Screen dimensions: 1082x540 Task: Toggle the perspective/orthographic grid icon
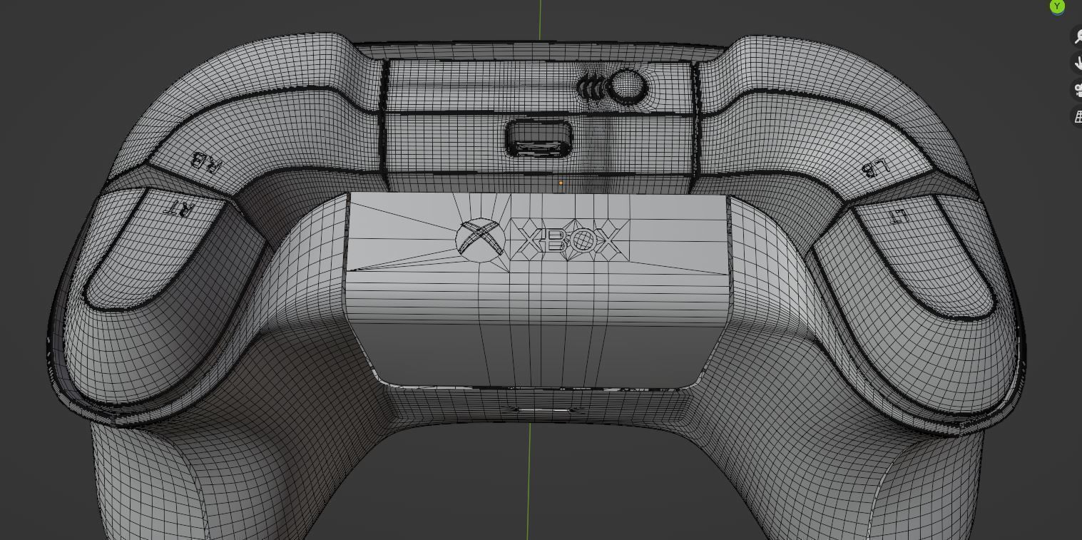[x=1077, y=116]
